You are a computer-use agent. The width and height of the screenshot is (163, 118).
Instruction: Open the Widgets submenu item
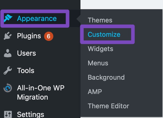(100, 49)
